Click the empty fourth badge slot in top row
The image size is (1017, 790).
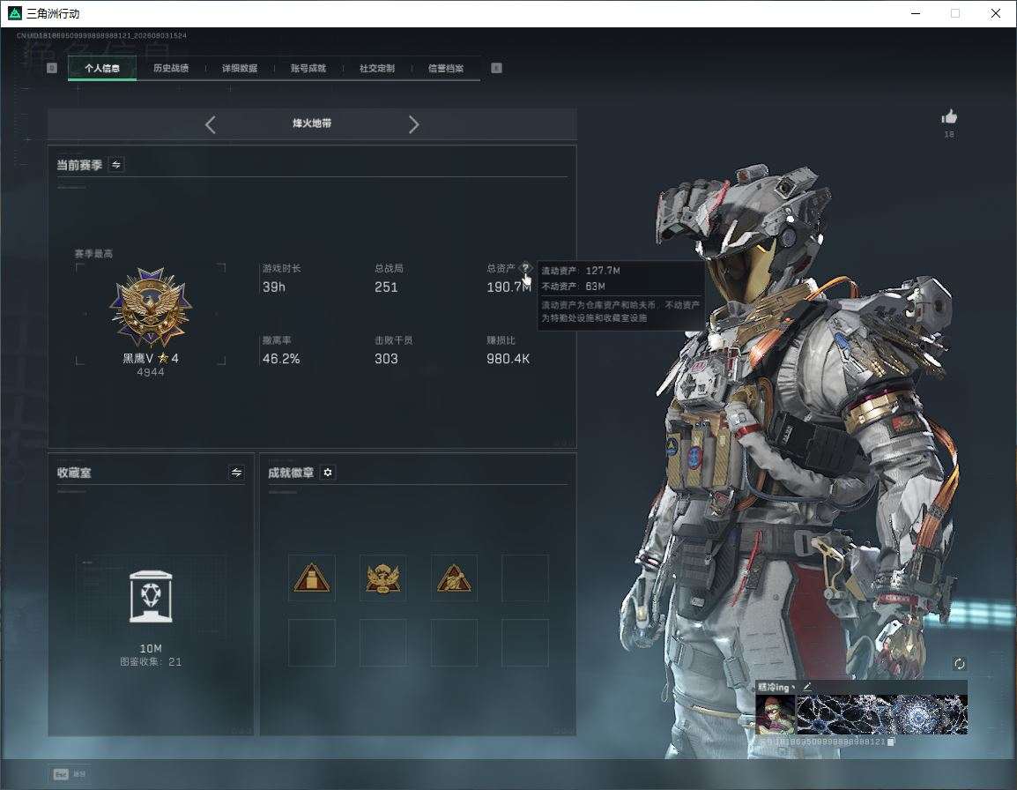pyautogui.click(x=524, y=578)
